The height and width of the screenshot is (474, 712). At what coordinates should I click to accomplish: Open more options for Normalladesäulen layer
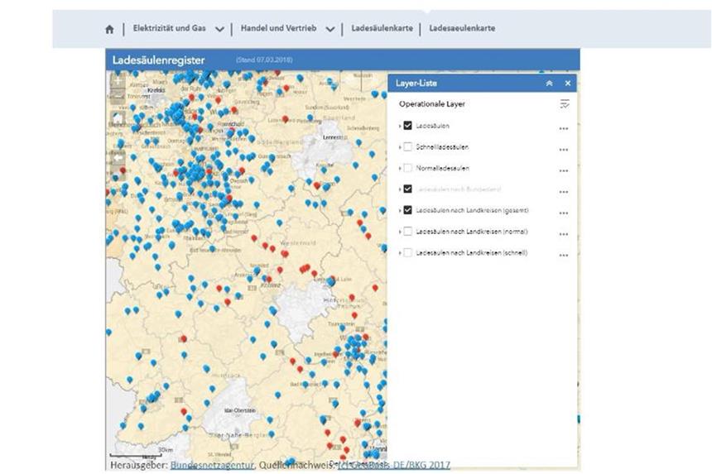[x=564, y=171]
